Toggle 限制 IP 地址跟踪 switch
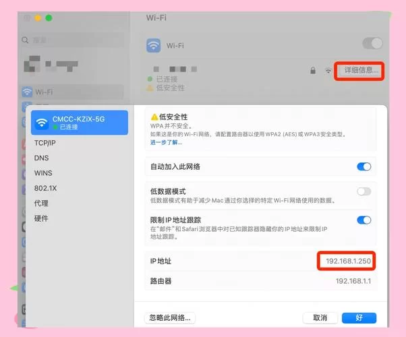Screen dimensions: 406x337 [364, 220]
